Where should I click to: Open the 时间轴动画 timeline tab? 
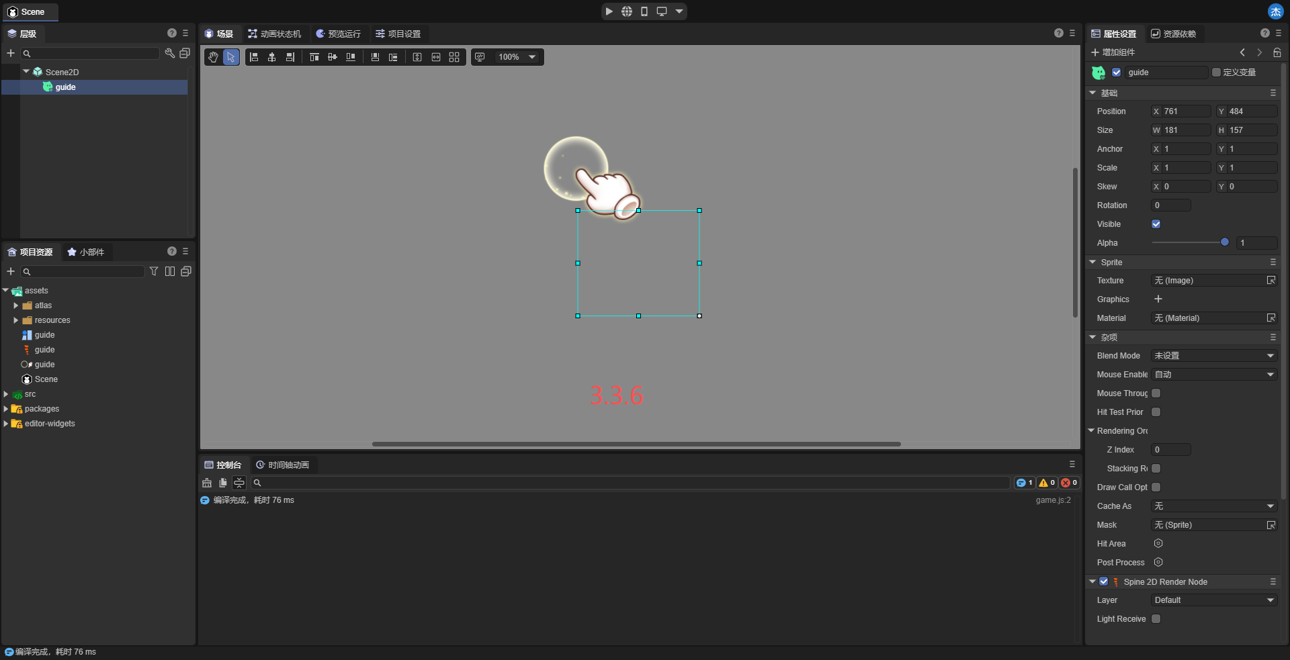pyautogui.click(x=282, y=465)
